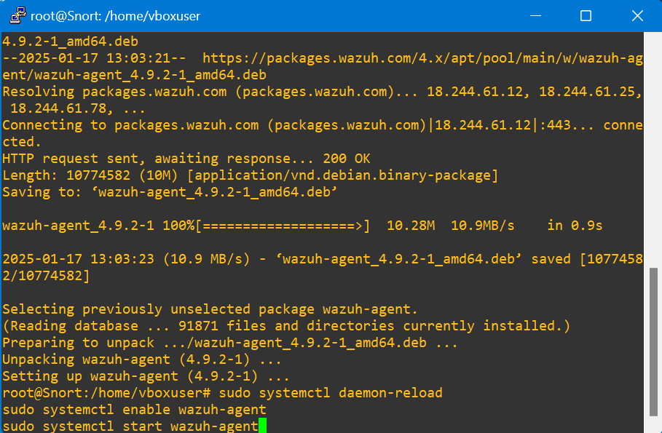The image size is (662, 433).
Task: Click the 'sudo systemctl start wazuh-agent' line
Action: click(x=130, y=426)
